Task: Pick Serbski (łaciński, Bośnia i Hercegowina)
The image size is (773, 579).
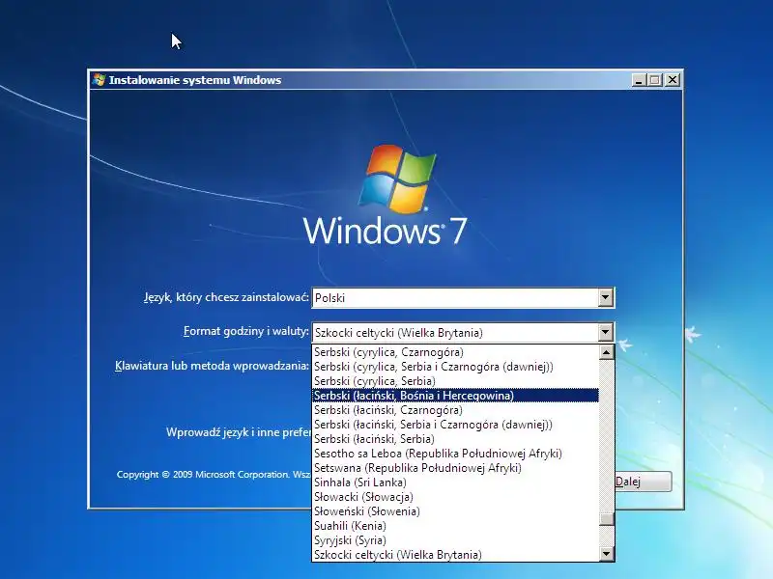Action: point(455,396)
